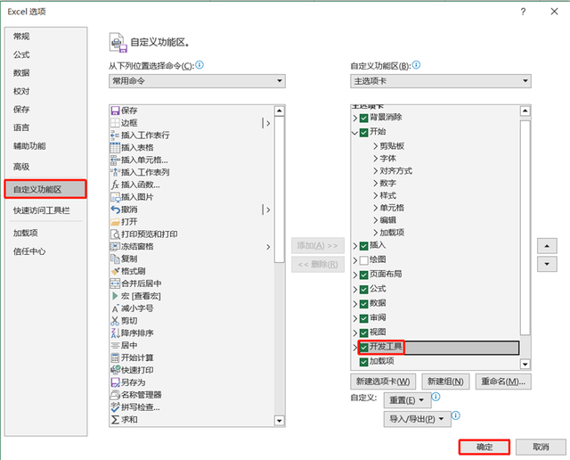Click the info icon beside 自定义功能区(B)

point(417,65)
